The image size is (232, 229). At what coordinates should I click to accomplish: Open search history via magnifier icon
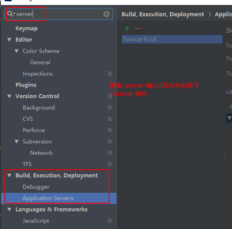click(11, 14)
